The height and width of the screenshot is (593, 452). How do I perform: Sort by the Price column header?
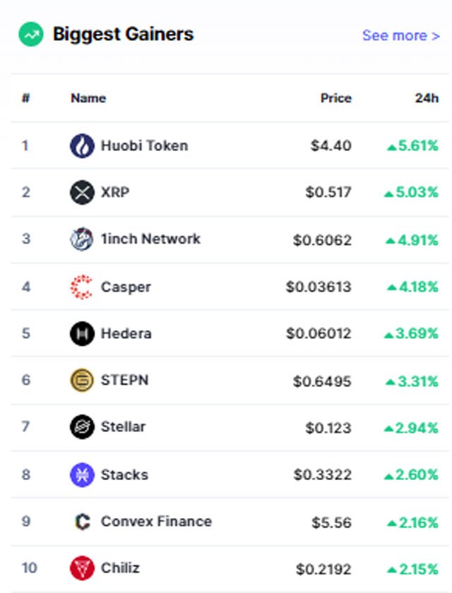pyautogui.click(x=336, y=98)
